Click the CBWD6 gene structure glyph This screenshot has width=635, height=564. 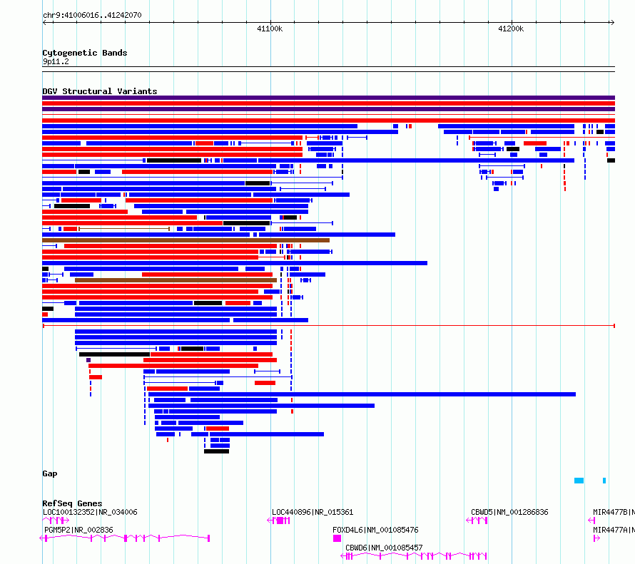pyautogui.click(x=414, y=556)
